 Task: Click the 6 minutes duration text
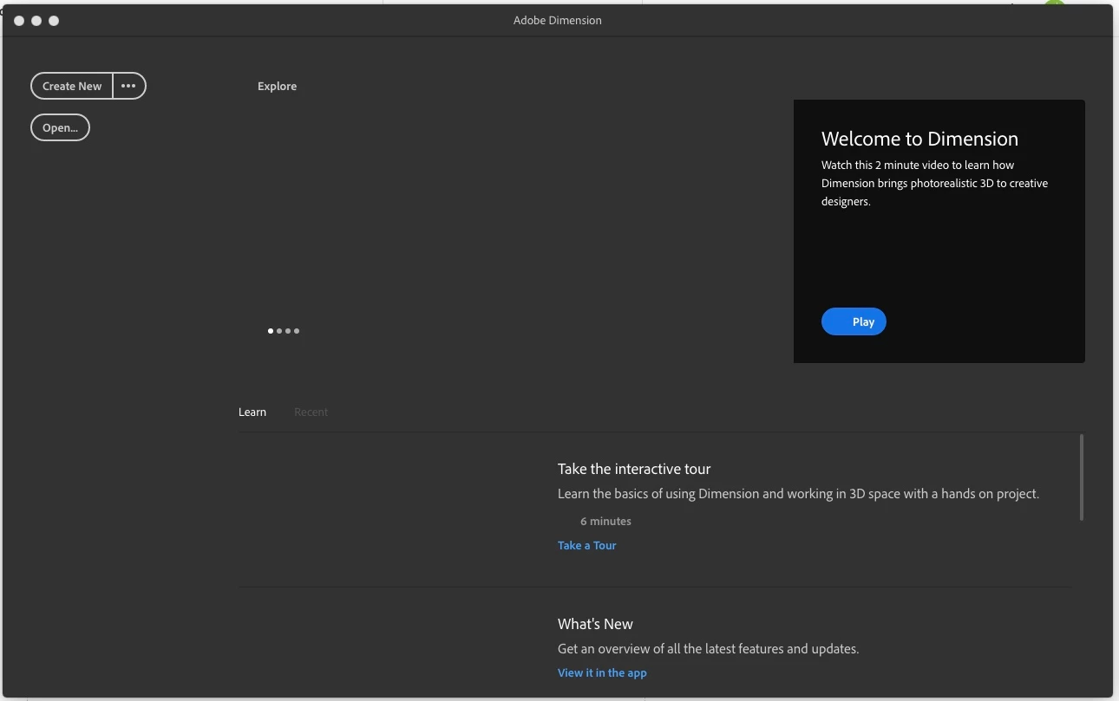click(605, 521)
